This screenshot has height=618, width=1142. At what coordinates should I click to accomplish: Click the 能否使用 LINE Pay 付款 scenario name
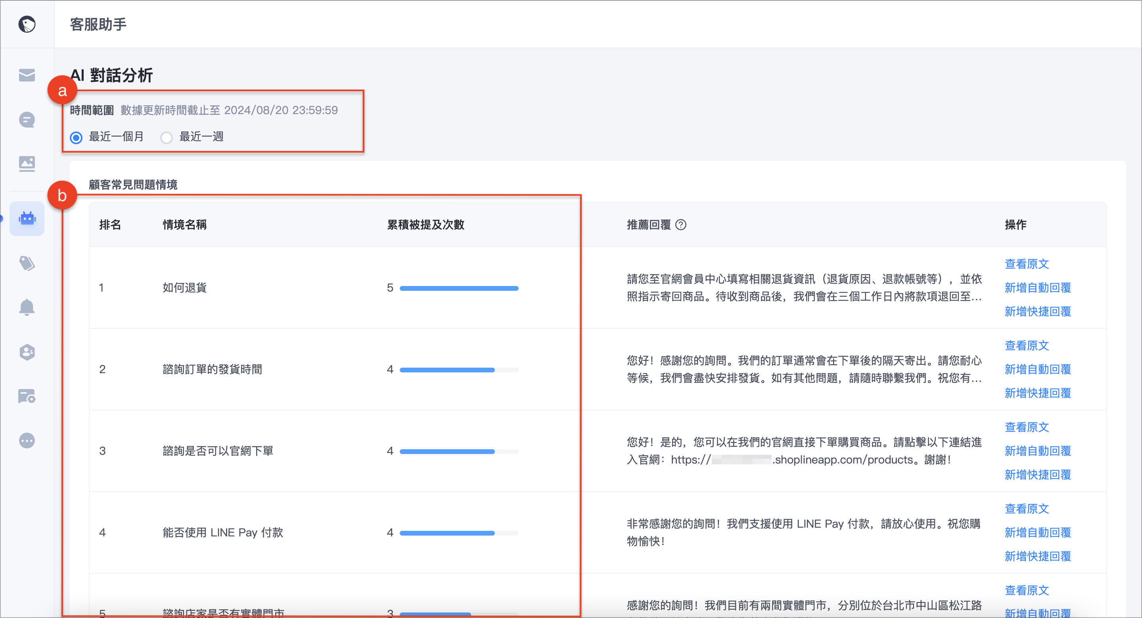[222, 533]
